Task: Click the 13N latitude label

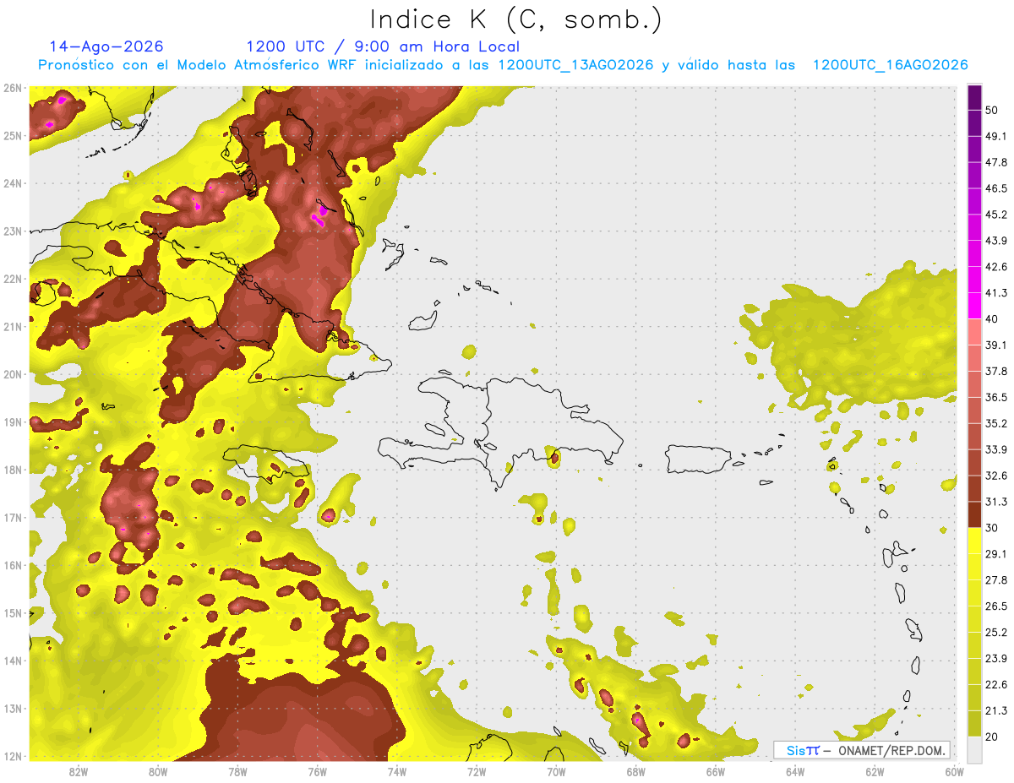Action: pyautogui.click(x=13, y=708)
